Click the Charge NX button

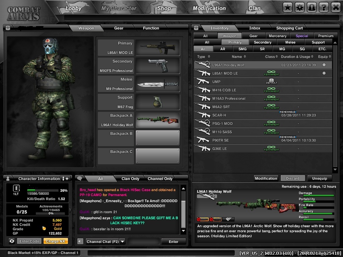click(56, 241)
